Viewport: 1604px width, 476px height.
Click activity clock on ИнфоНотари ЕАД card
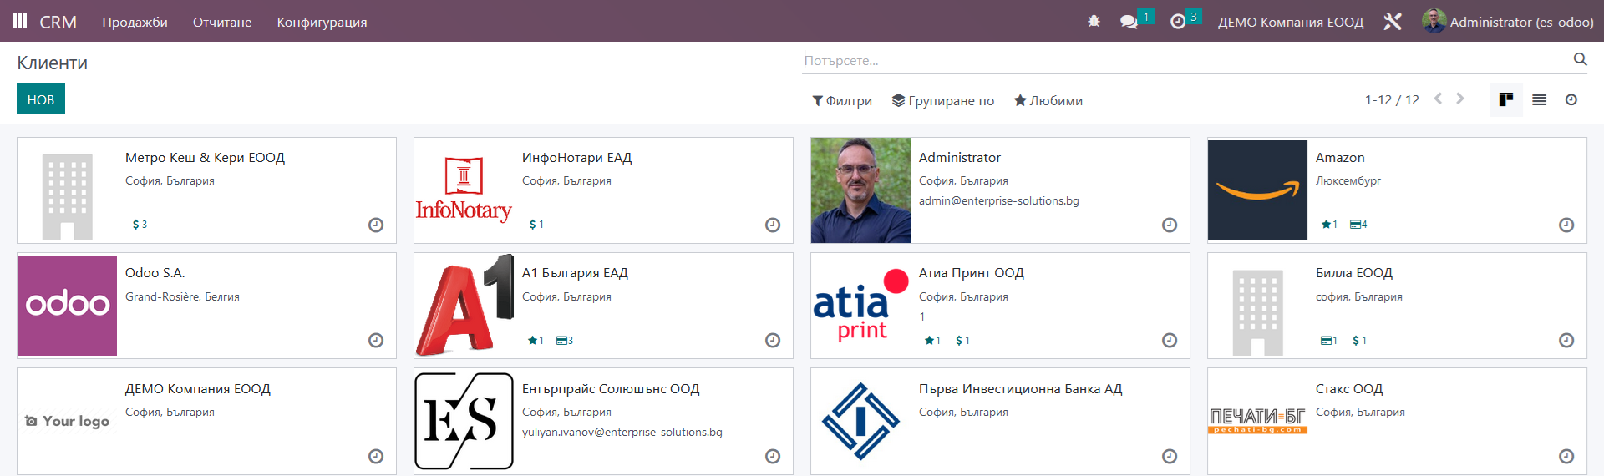pyautogui.click(x=773, y=225)
